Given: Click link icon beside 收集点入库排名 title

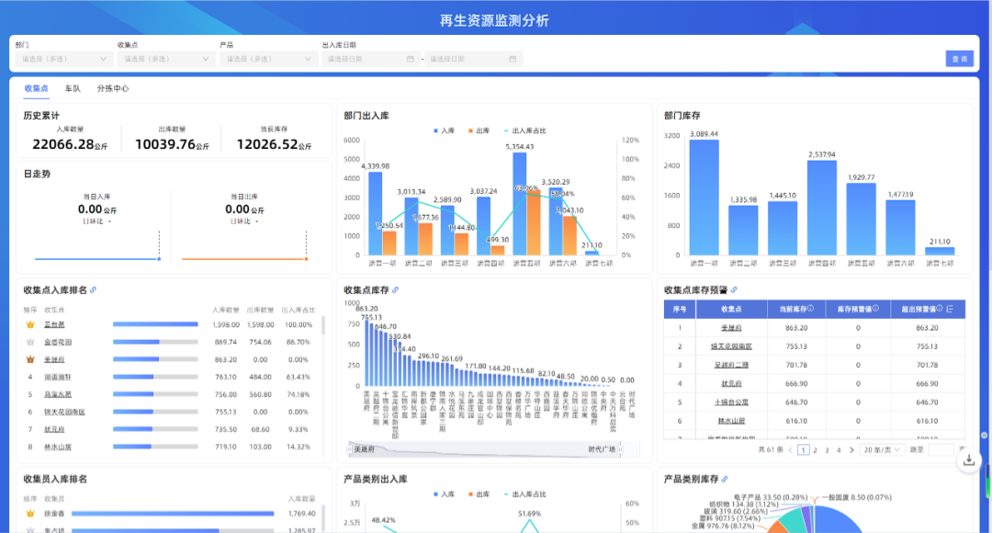Looking at the screenshot, I should tap(93, 290).
